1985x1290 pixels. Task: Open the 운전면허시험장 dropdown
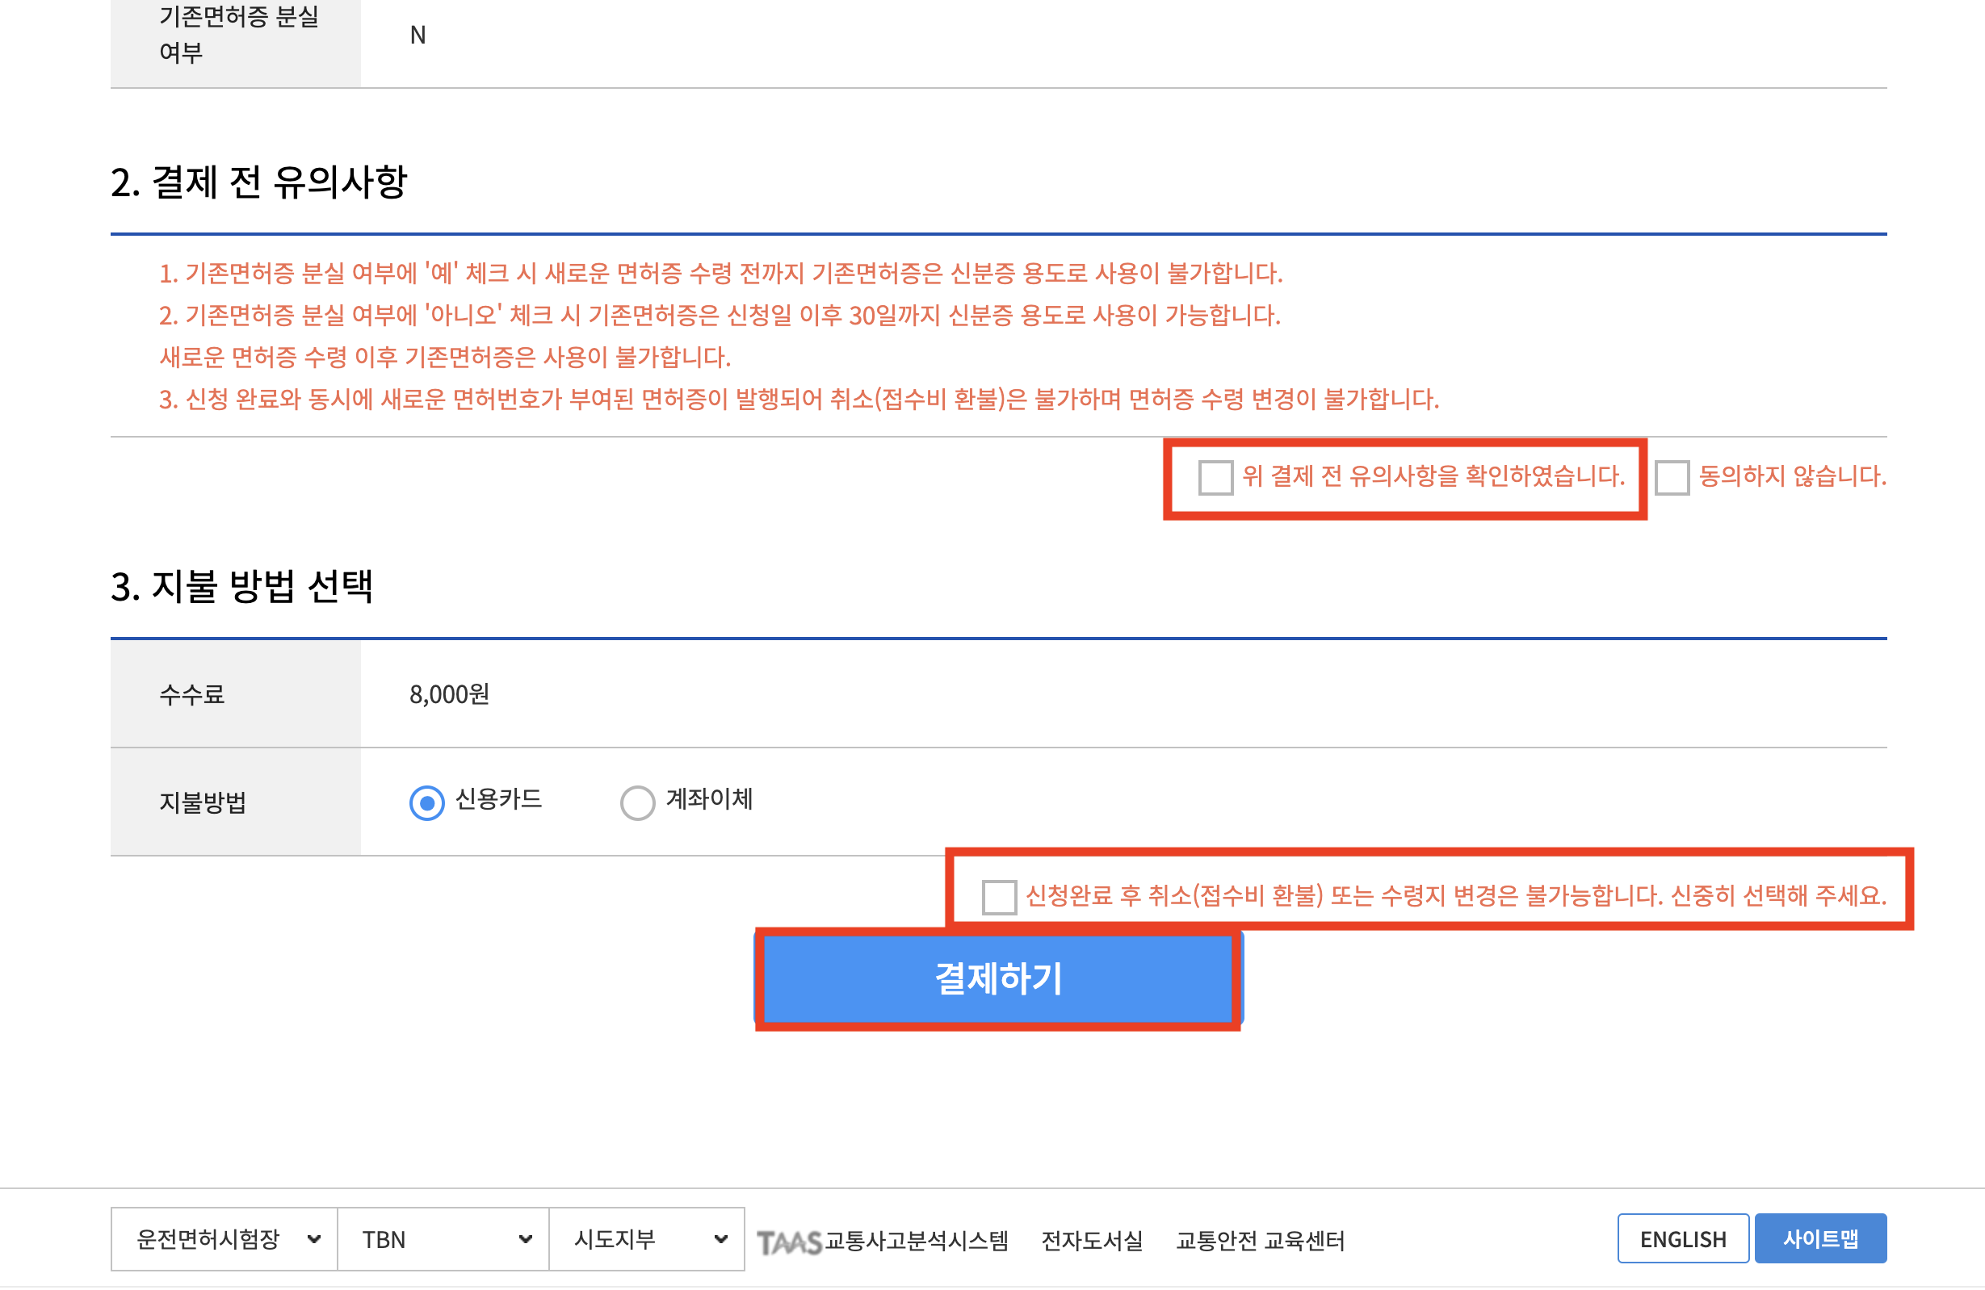click(x=224, y=1240)
